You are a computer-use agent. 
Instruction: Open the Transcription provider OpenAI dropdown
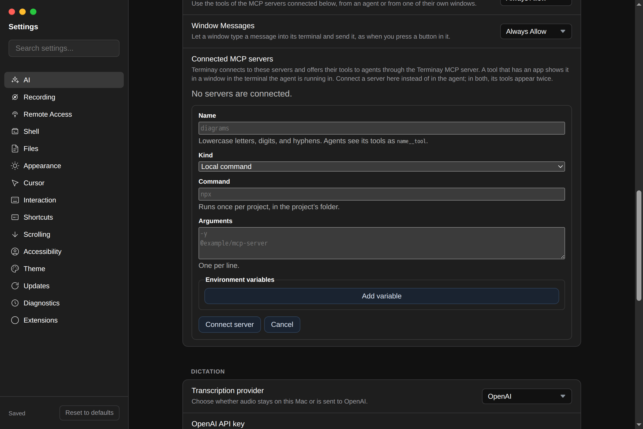(526, 396)
